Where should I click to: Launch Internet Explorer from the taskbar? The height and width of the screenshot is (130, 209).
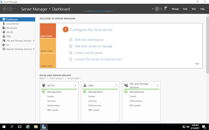(x=28, y=127)
